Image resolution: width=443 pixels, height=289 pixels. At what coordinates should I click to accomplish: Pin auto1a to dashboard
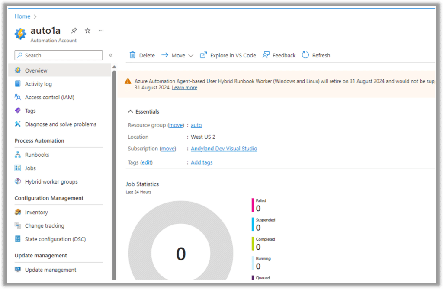74,30
